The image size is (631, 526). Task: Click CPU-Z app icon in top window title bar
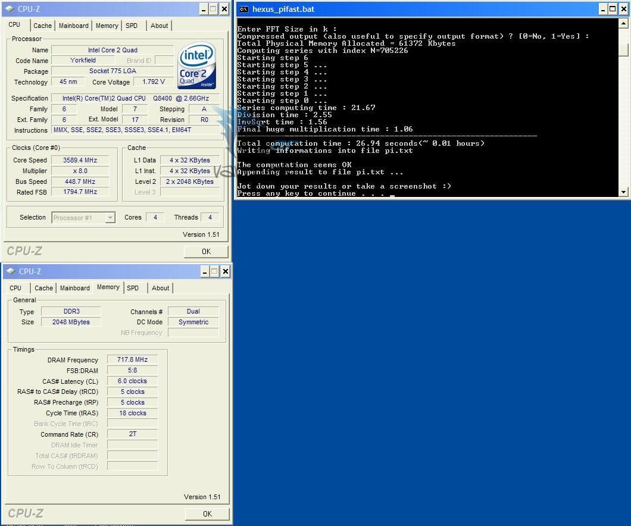click(10, 9)
